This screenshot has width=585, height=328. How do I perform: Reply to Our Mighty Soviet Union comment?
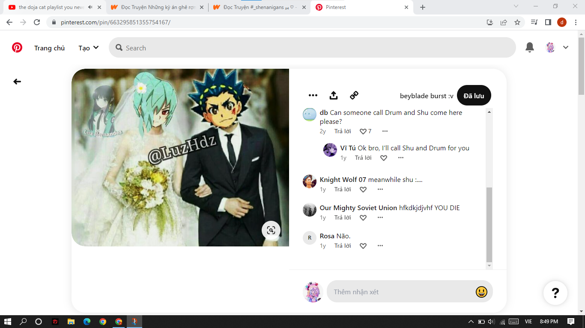(x=343, y=217)
